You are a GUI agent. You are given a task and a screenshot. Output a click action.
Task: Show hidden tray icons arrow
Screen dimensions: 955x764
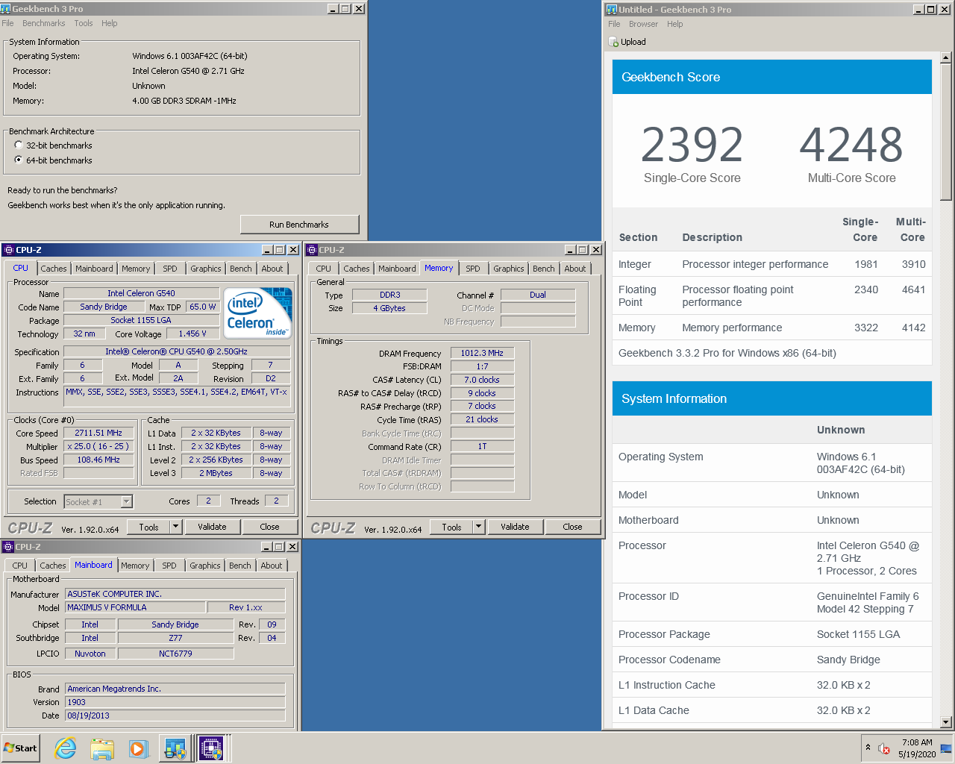tap(868, 747)
